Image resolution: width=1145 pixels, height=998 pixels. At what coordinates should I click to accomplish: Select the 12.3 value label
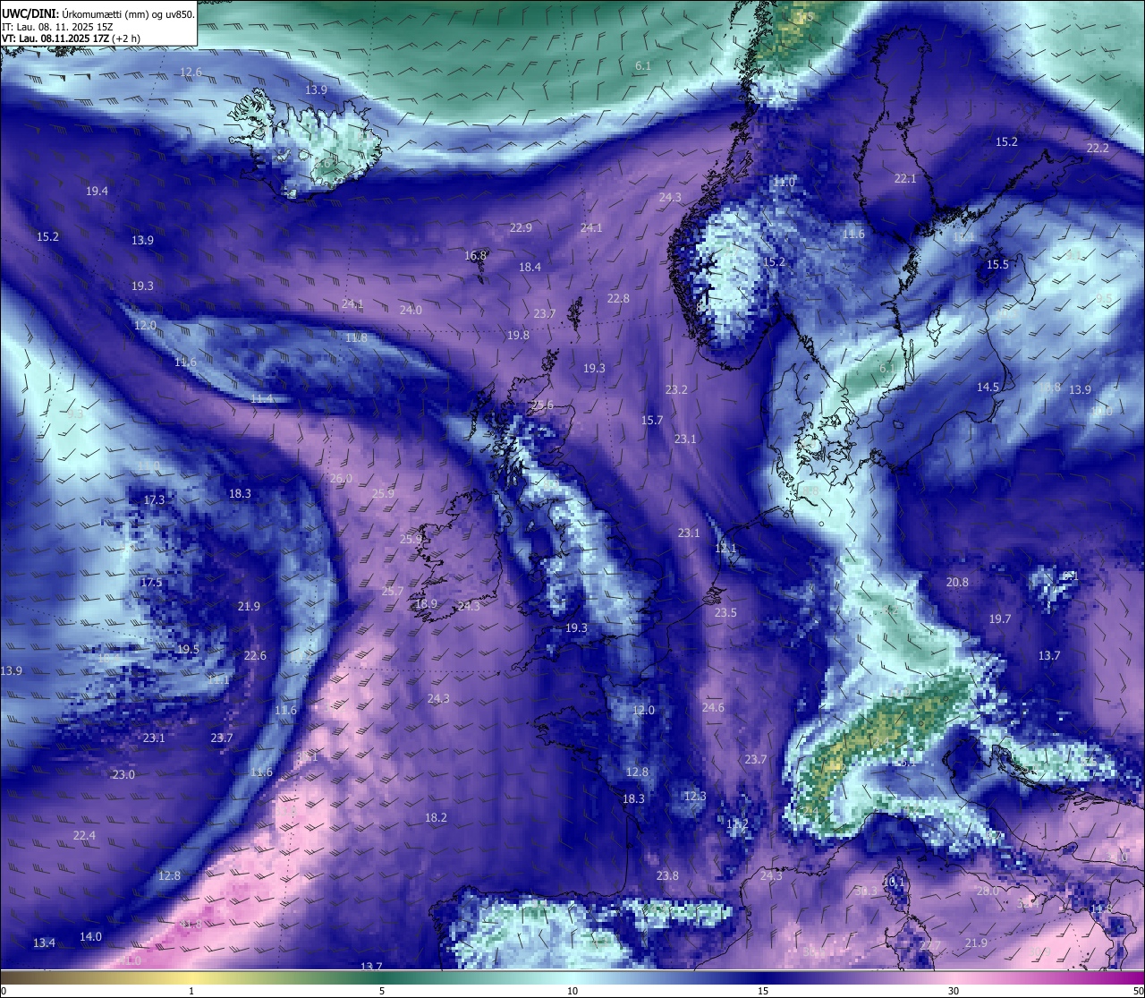point(695,796)
